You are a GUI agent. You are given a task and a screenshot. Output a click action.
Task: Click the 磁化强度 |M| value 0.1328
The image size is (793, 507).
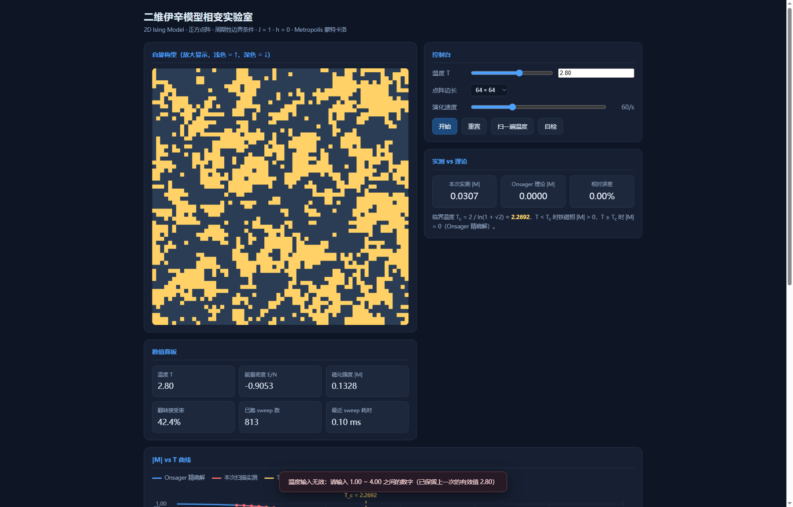[x=344, y=386]
